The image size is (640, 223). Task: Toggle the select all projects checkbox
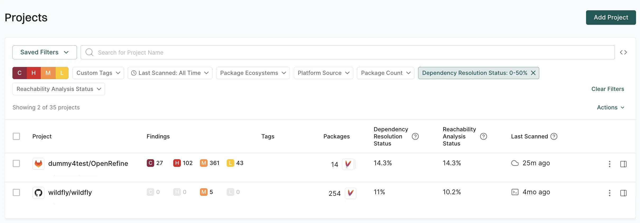(x=16, y=136)
